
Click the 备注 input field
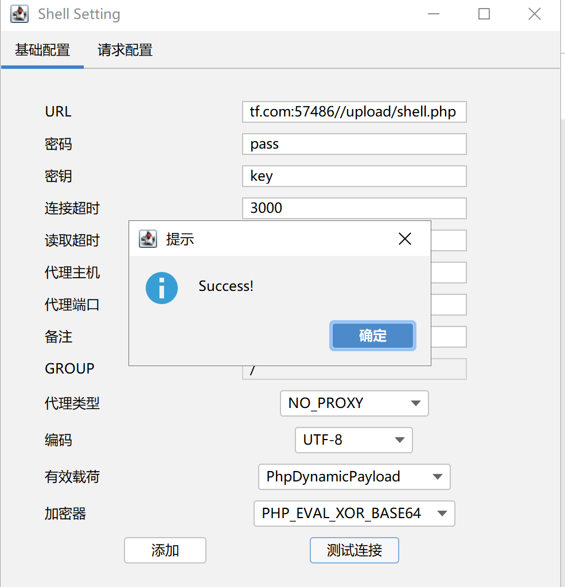pyautogui.click(x=449, y=337)
